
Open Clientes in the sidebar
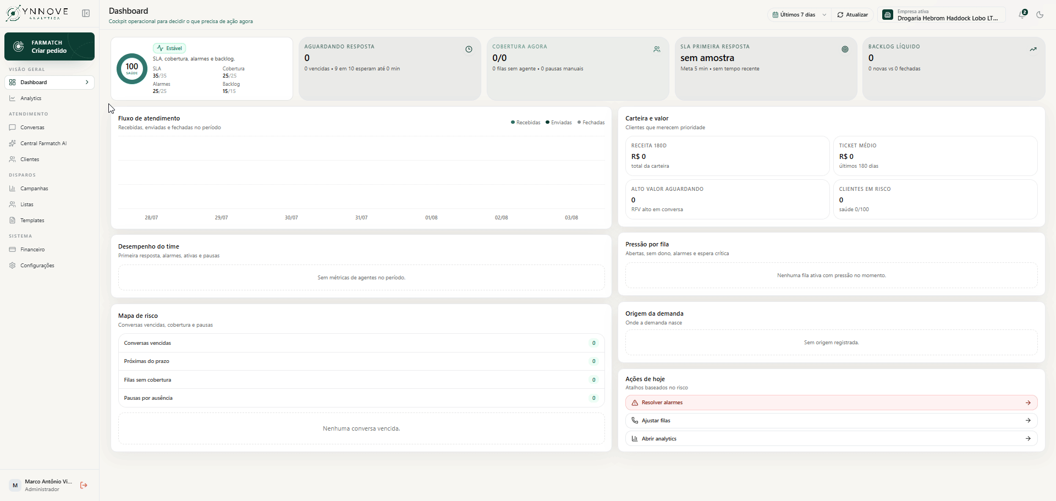coord(50,159)
